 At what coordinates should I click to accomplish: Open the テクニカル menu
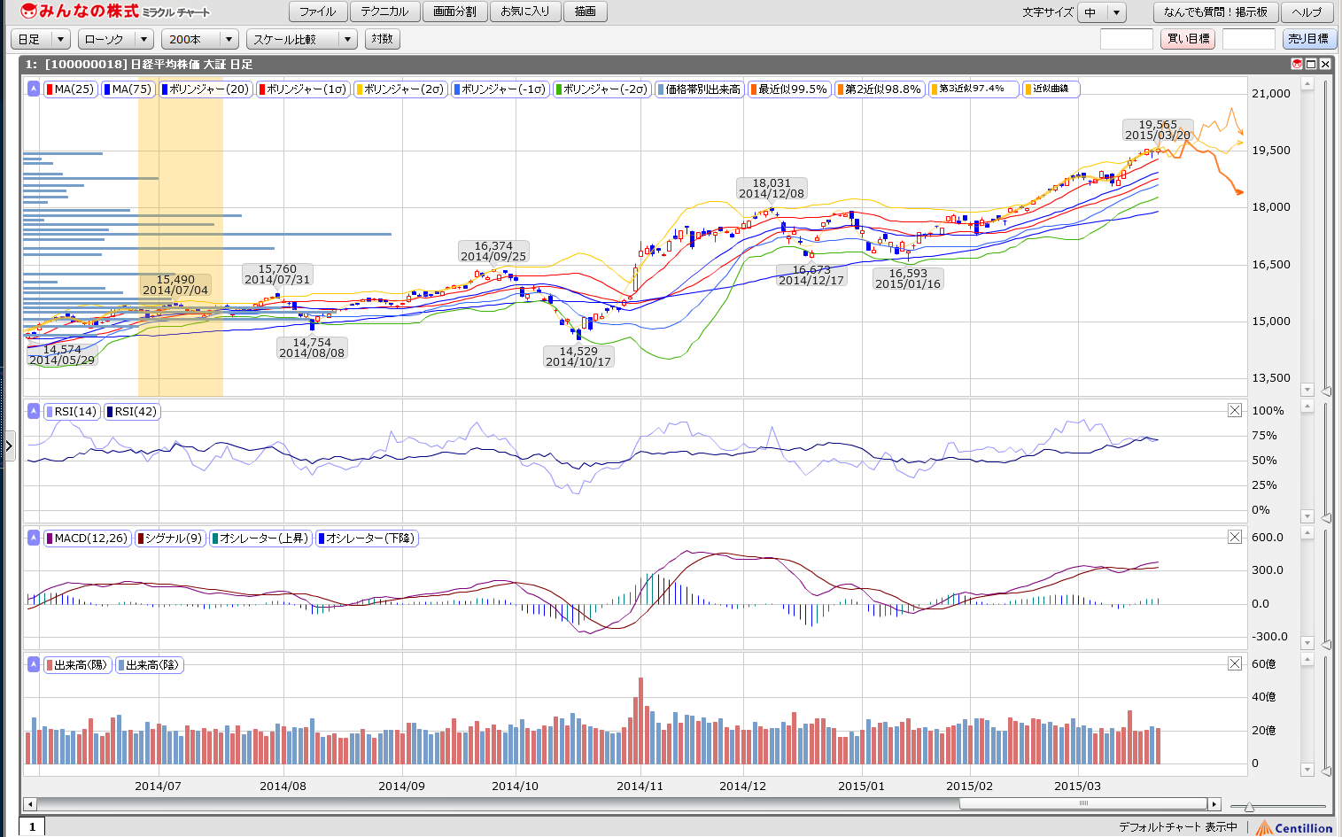[384, 12]
